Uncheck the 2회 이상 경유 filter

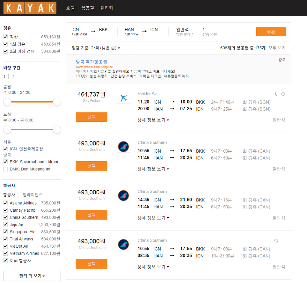click(x=5, y=51)
